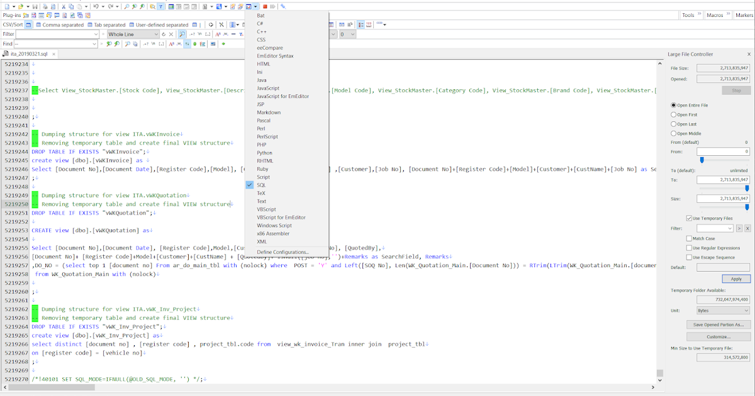Image resolution: width=755 pixels, height=396 pixels.
Task: Click the User-defined separated icon
Action: pos(131,25)
